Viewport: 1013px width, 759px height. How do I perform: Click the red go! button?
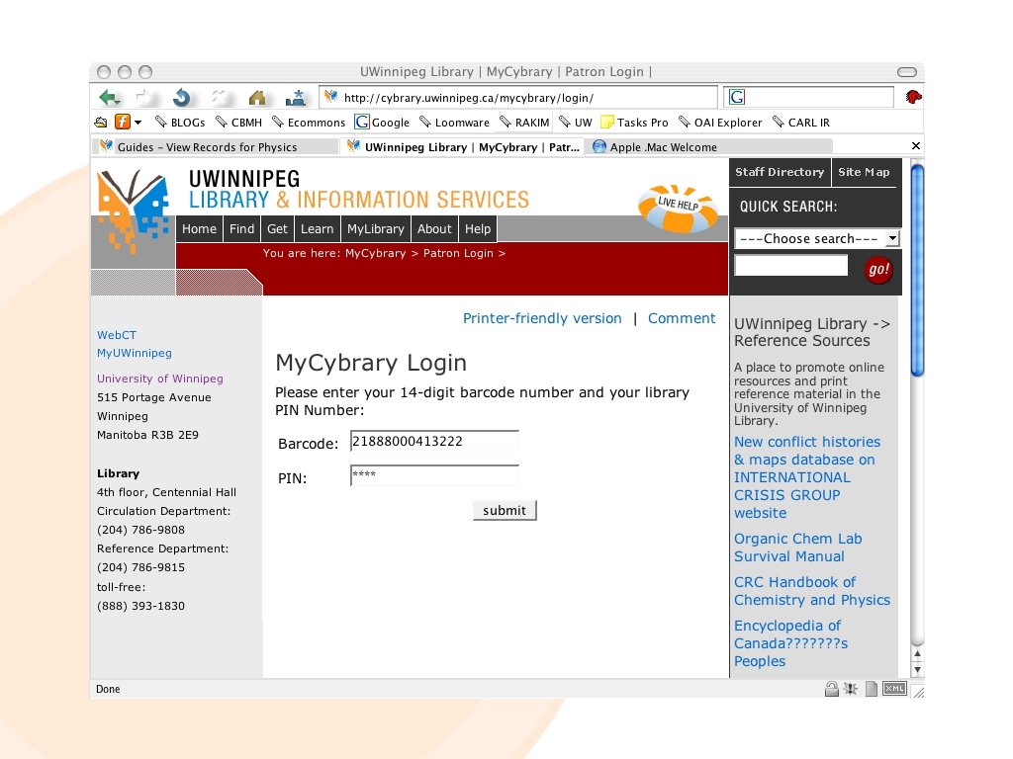point(878,269)
